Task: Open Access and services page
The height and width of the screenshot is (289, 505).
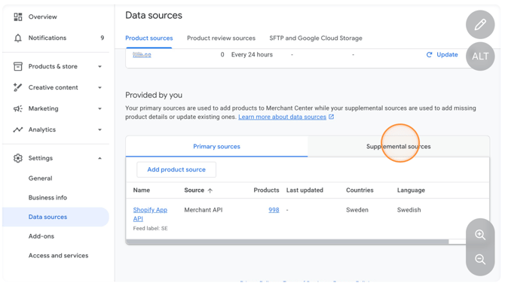Action: (58, 256)
